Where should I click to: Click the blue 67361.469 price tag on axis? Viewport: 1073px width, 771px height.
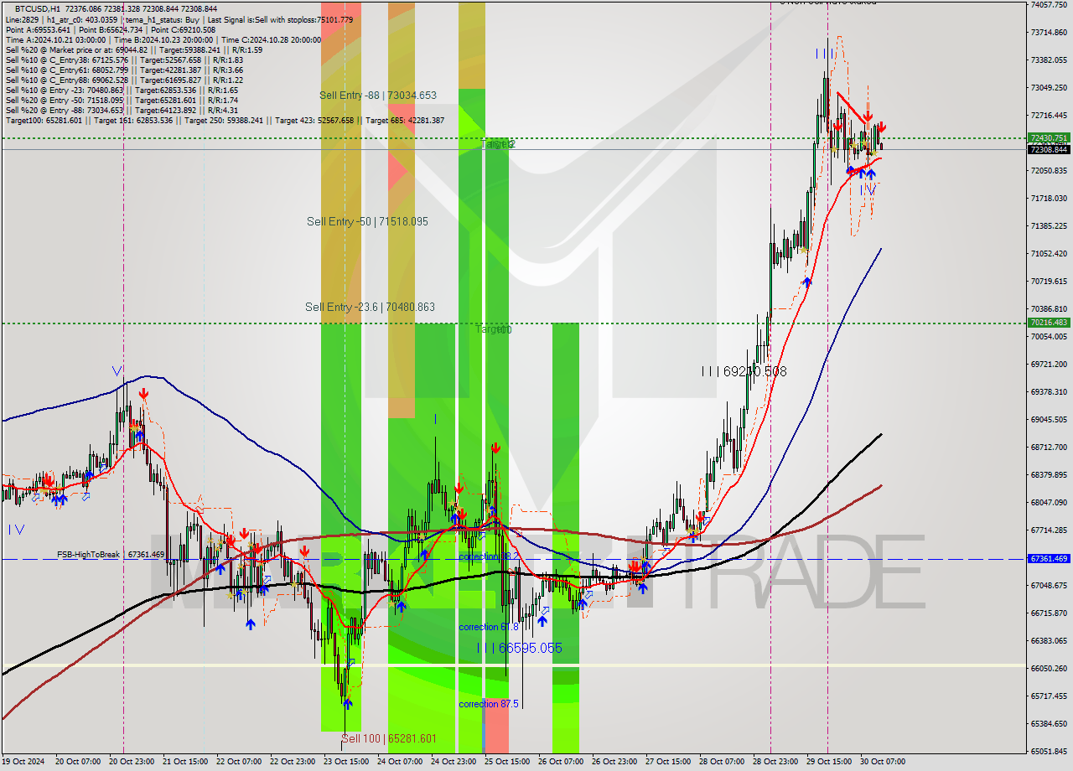pos(1049,558)
